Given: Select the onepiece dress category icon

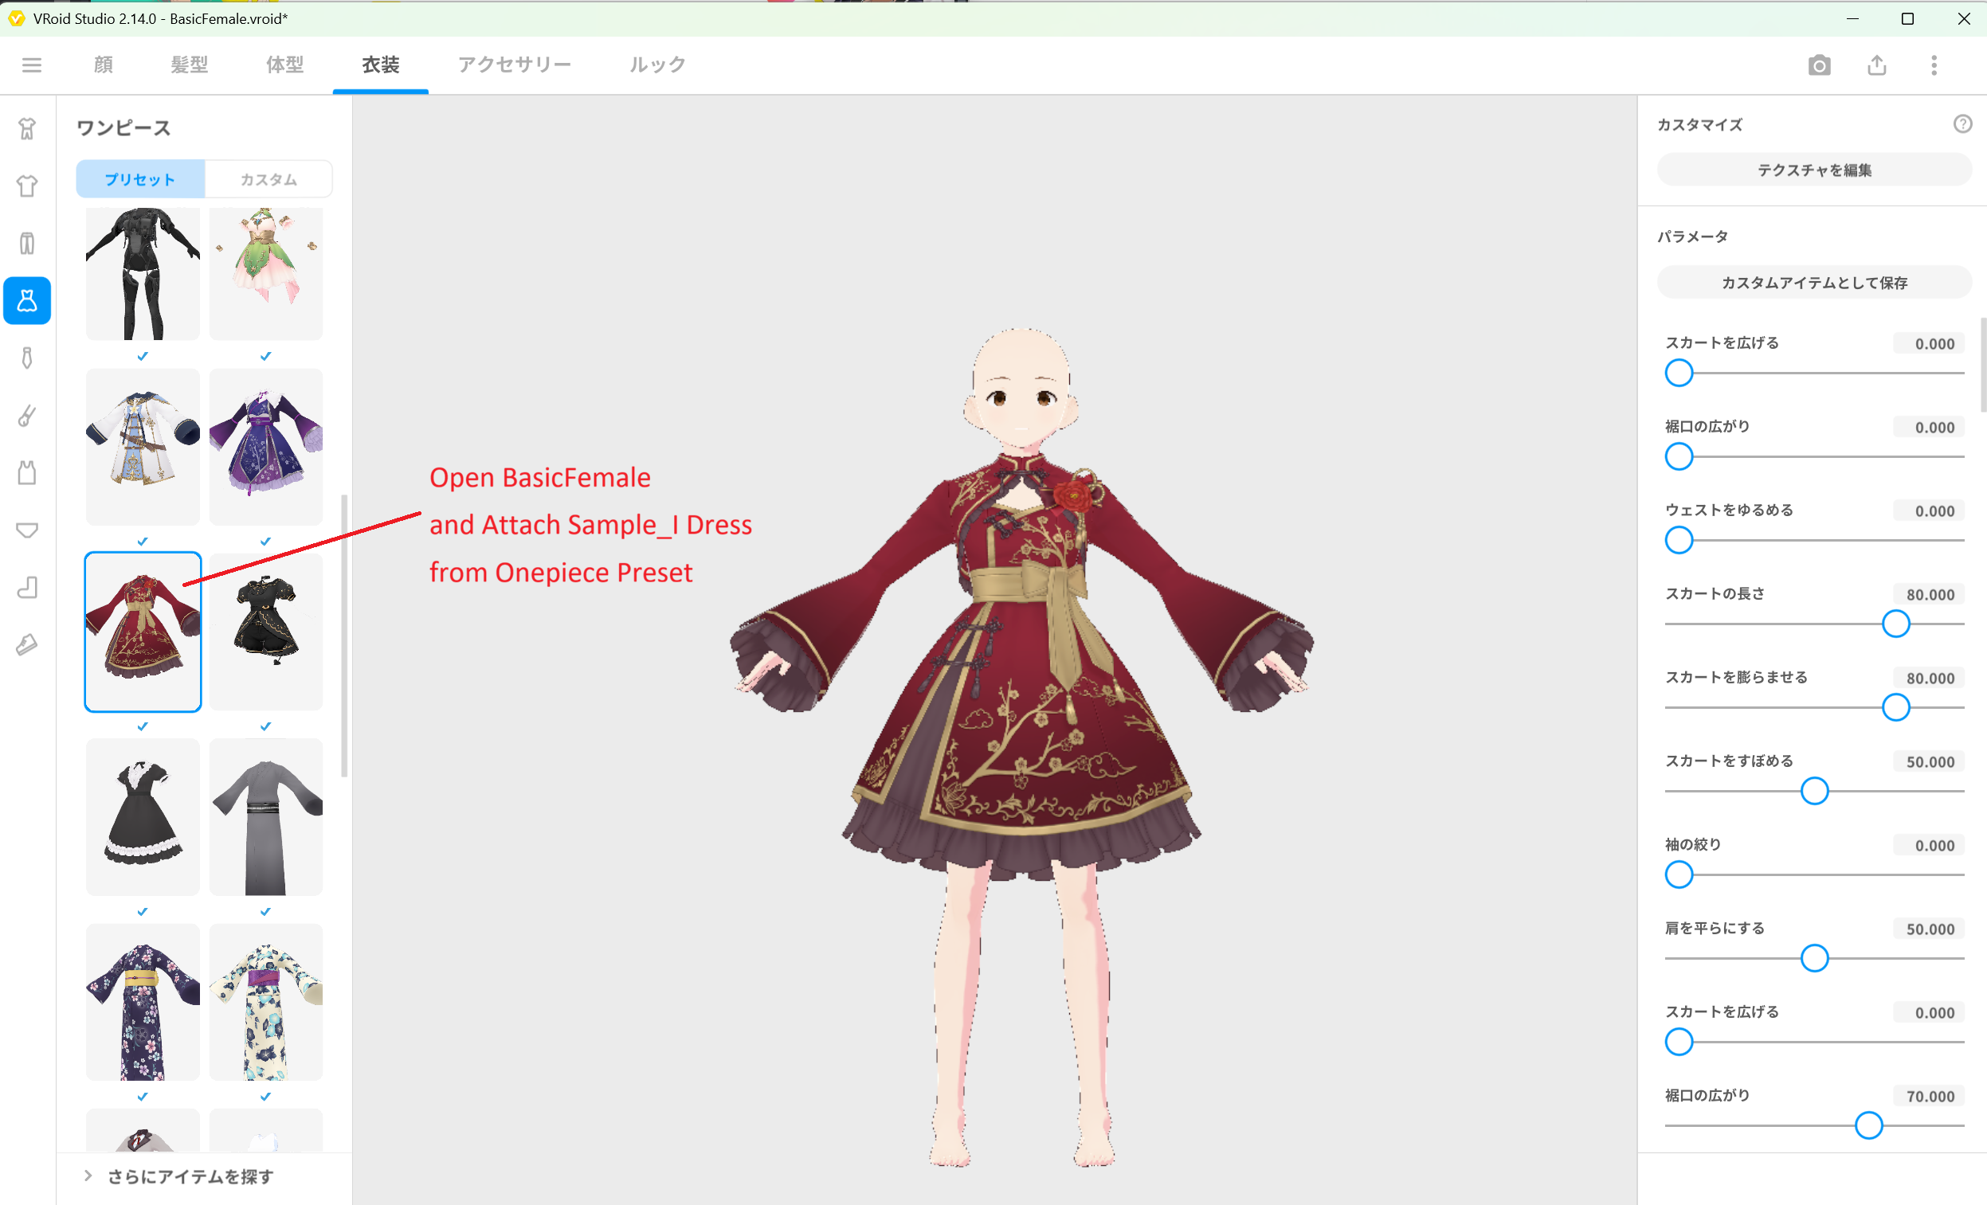Looking at the screenshot, I should pyautogui.click(x=27, y=300).
